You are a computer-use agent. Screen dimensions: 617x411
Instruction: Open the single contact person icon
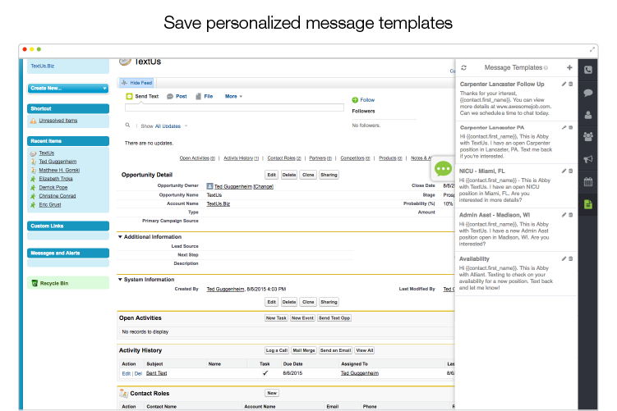click(x=588, y=115)
